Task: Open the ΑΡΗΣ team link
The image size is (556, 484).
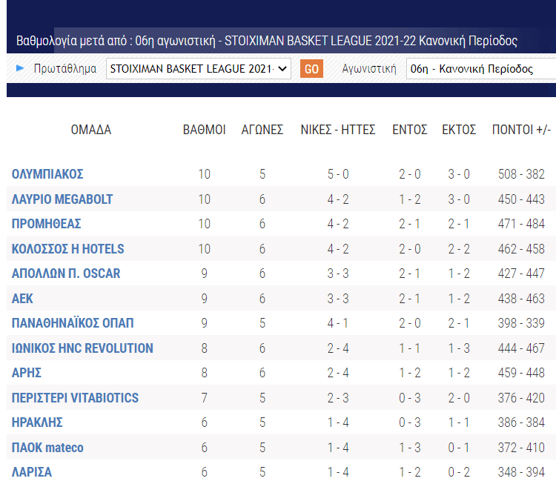Action: (27, 373)
